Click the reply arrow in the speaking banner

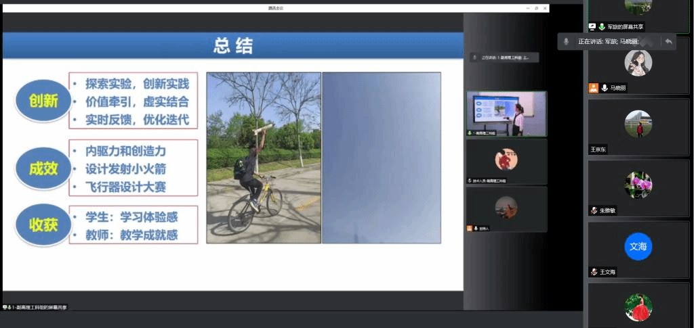tap(668, 41)
